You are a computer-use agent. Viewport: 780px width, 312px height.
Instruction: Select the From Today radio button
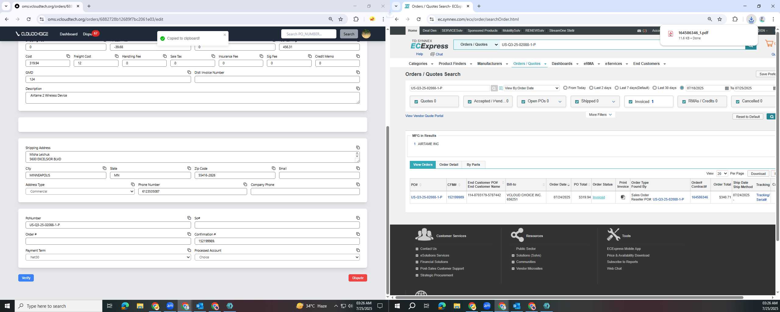[565, 88]
